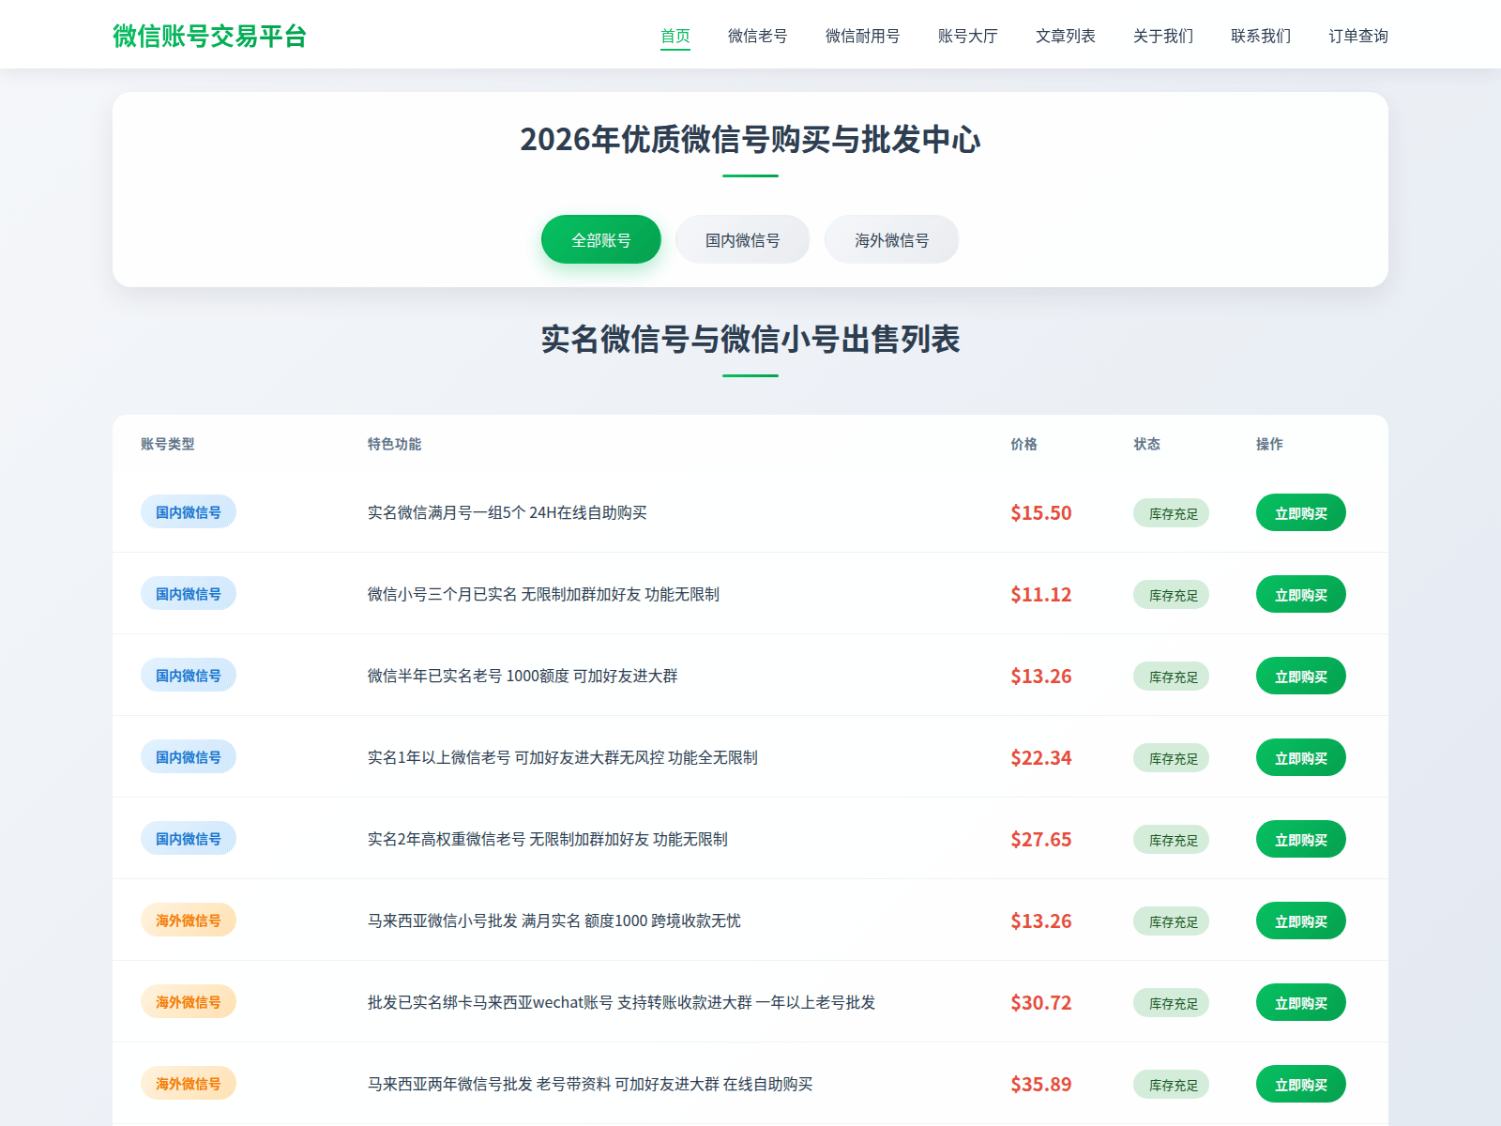
Task: Click 立即购买 for the $22.34 item
Action: 1300,757
